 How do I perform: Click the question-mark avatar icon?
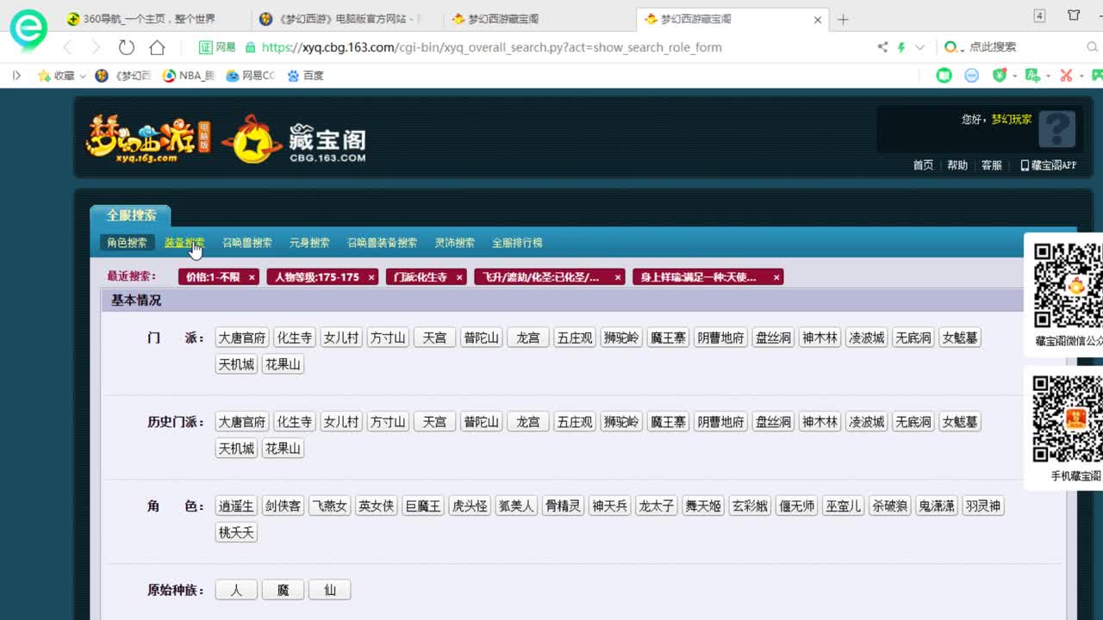click(x=1056, y=129)
